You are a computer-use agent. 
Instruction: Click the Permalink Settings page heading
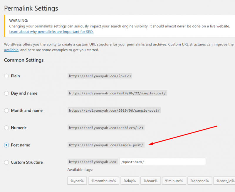[31, 9]
